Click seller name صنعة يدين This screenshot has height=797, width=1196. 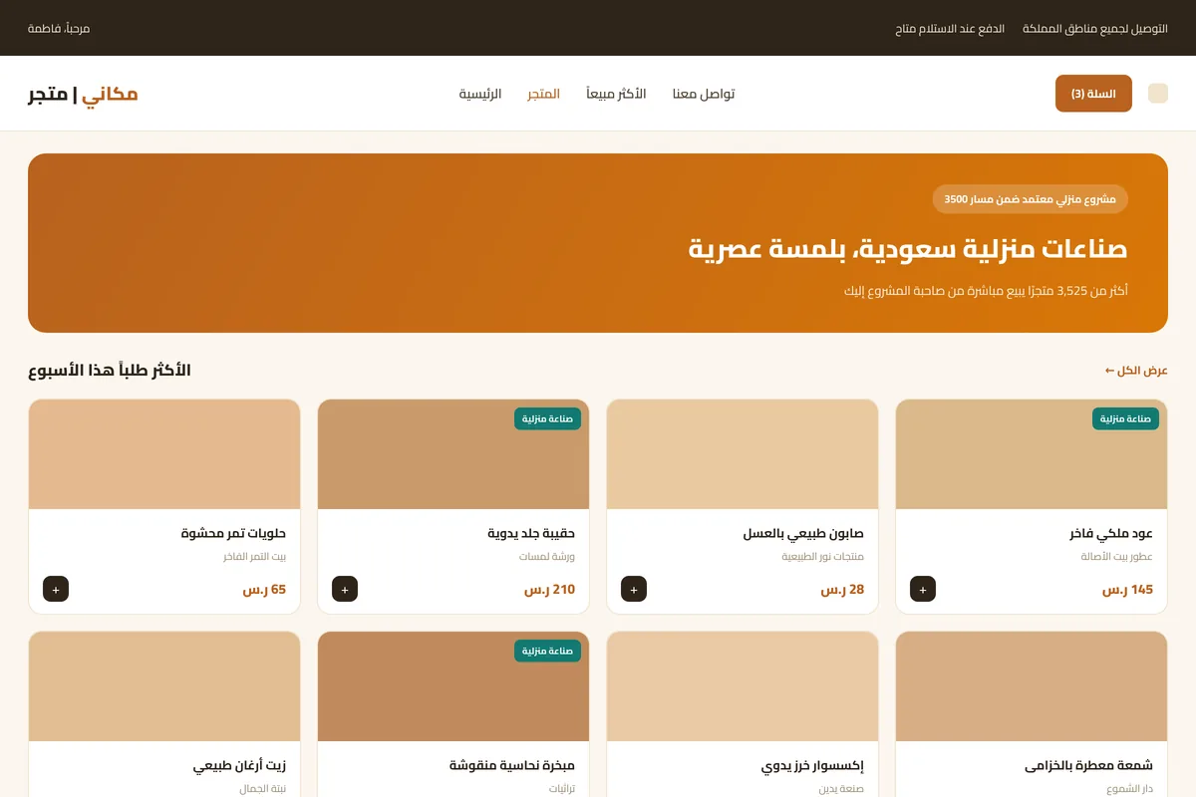coord(841,789)
